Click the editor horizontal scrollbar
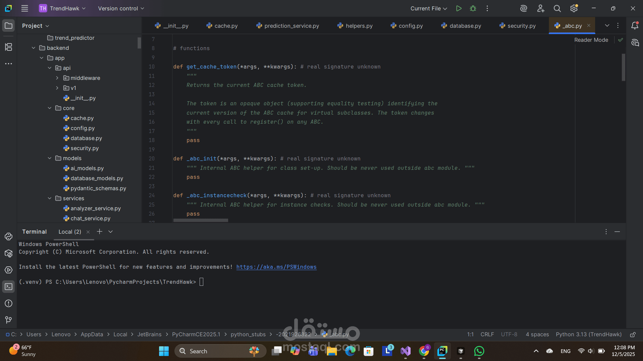The width and height of the screenshot is (643, 361). (201, 221)
